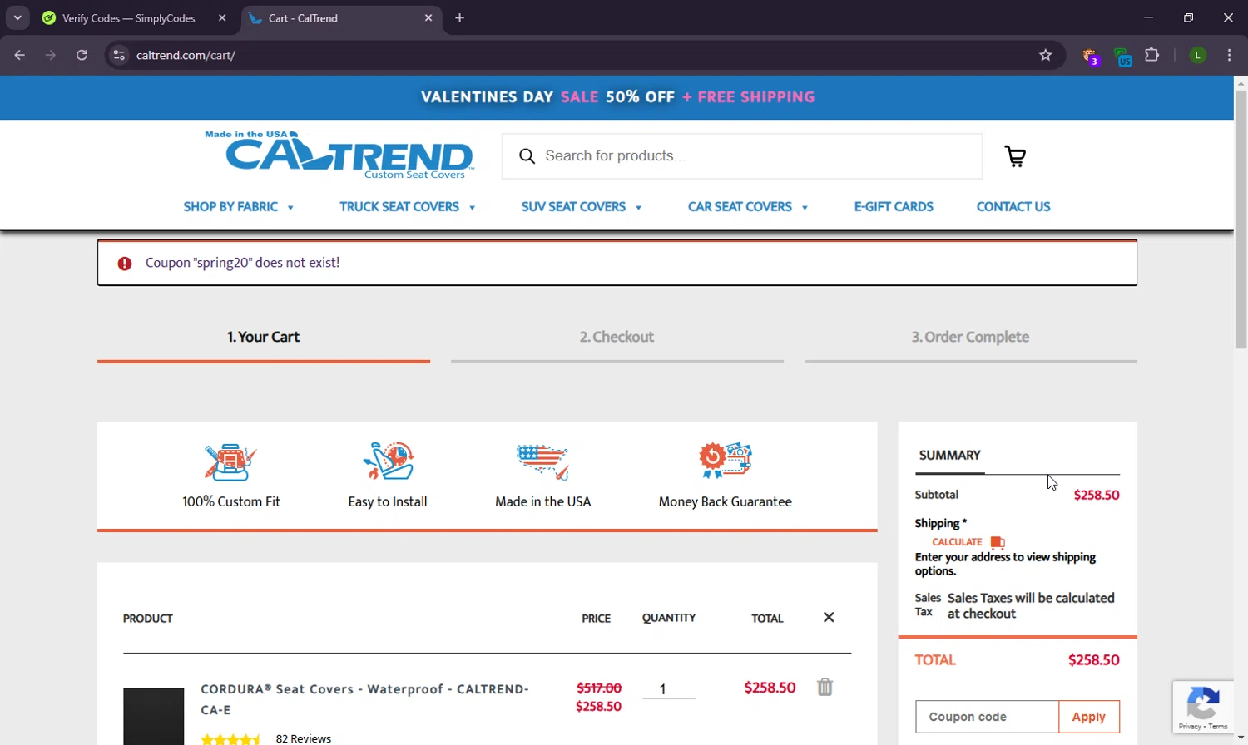Open the browser Extensions puzzle icon

[1152, 55]
